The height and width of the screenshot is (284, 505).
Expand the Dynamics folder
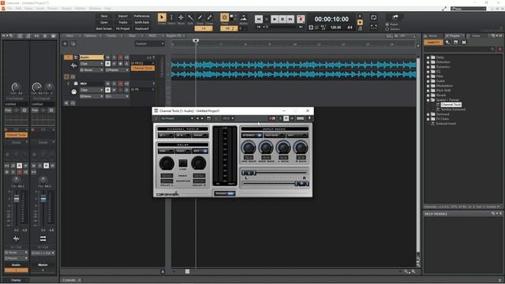pyautogui.click(x=428, y=66)
